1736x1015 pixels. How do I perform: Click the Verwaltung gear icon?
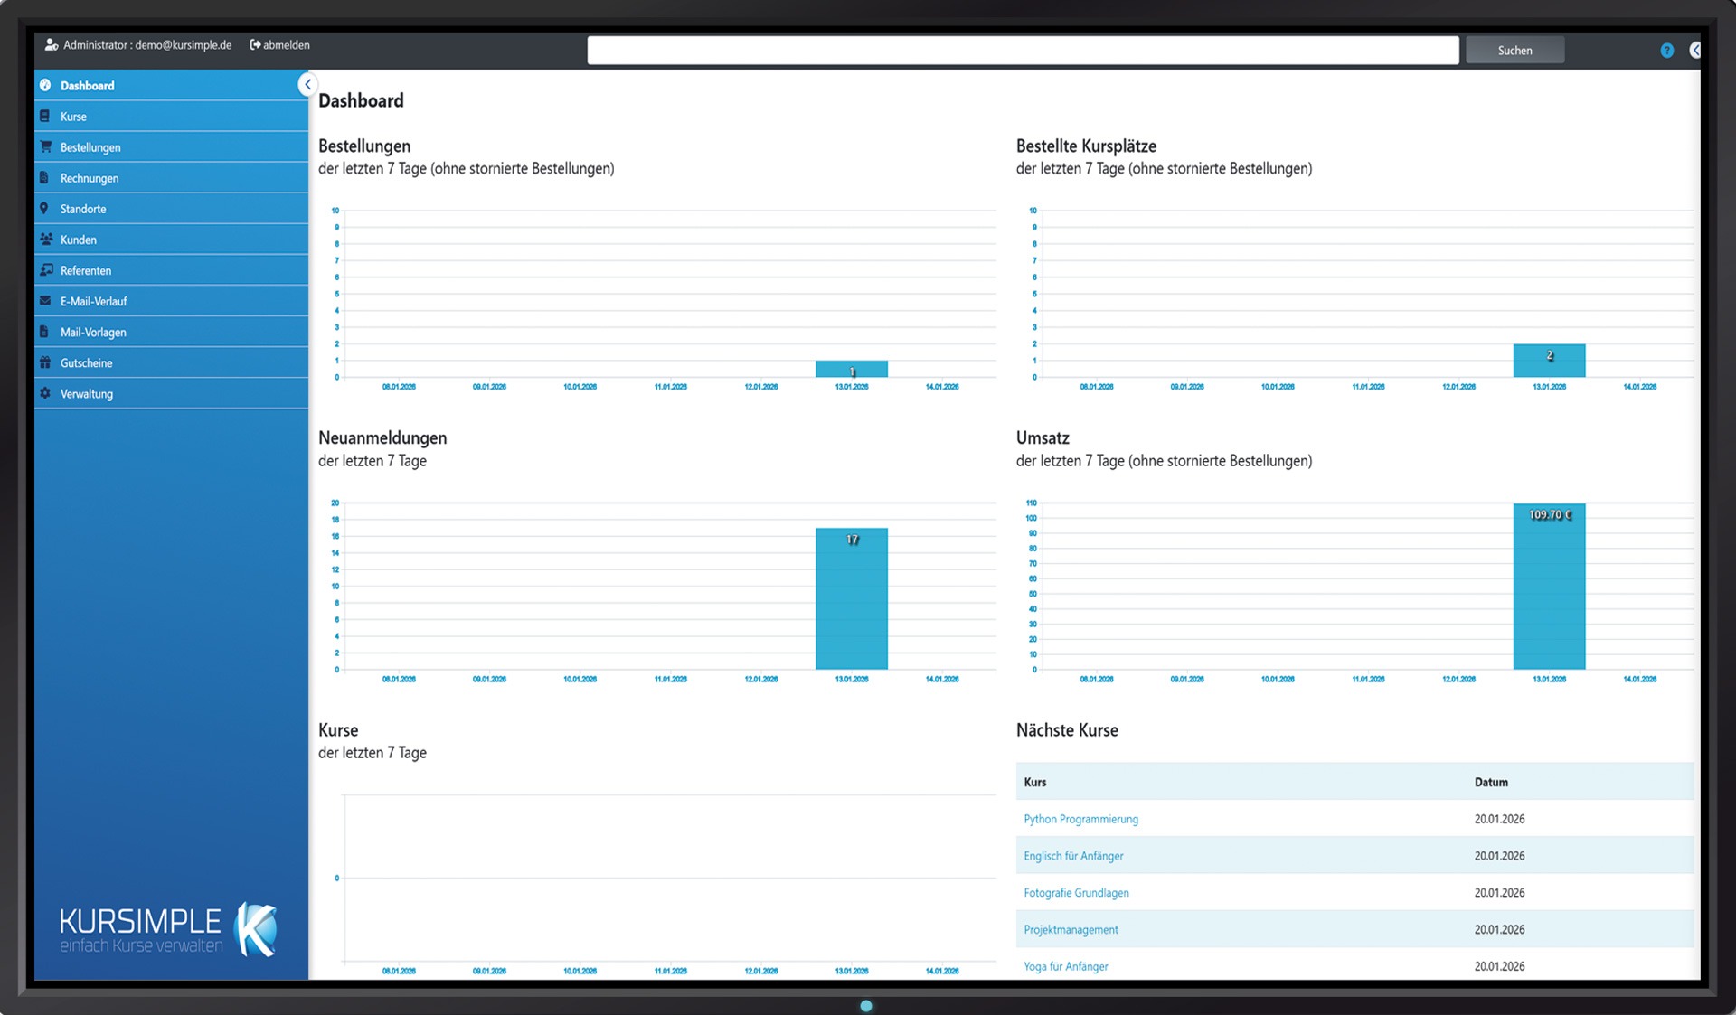click(x=45, y=393)
